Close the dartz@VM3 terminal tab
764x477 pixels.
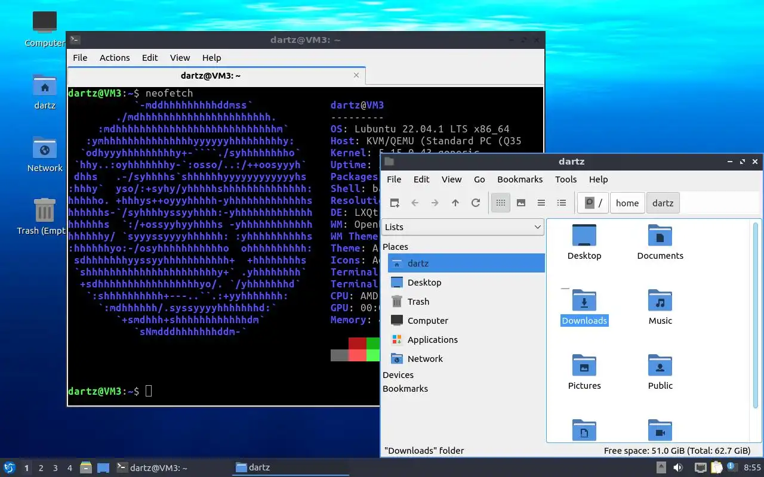click(356, 75)
